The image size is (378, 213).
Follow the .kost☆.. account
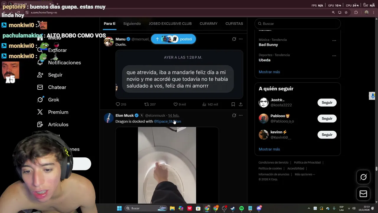(327, 102)
